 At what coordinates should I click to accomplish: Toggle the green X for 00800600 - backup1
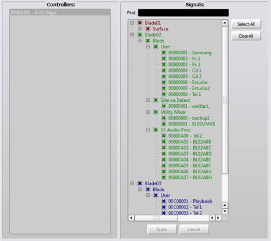(x=164, y=118)
